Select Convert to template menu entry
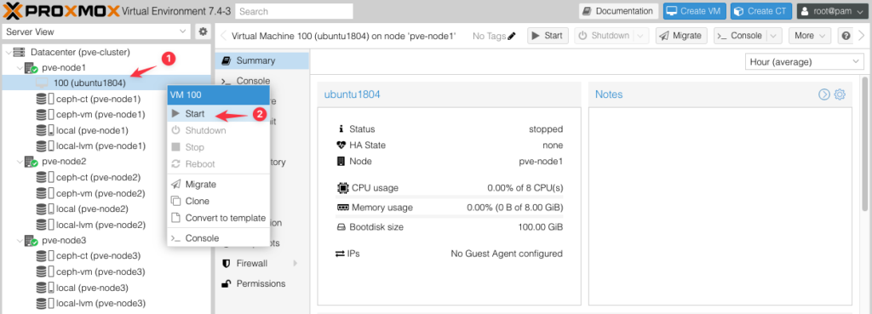The height and width of the screenshot is (314, 872). click(219, 218)
